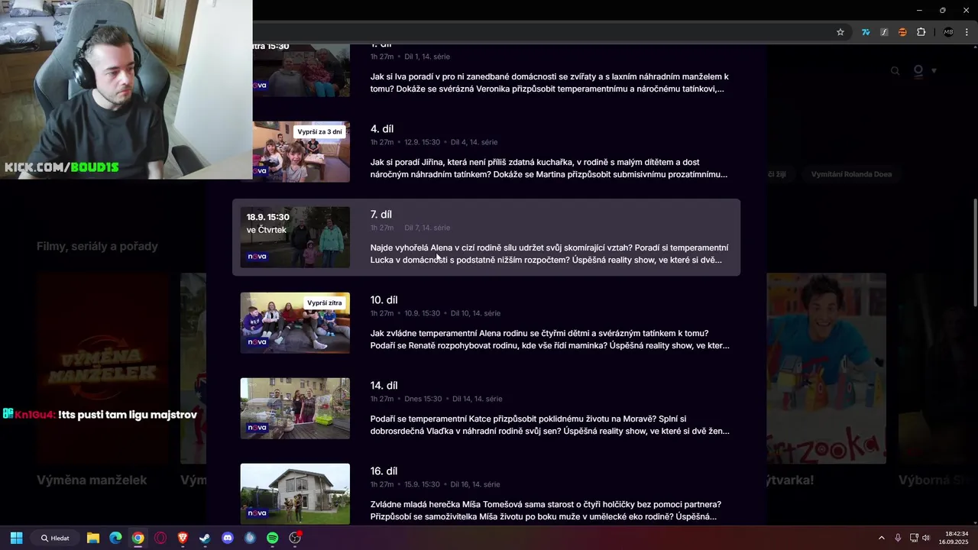
Task: Open the user account icon on page
Action: (x=918, y=71)
